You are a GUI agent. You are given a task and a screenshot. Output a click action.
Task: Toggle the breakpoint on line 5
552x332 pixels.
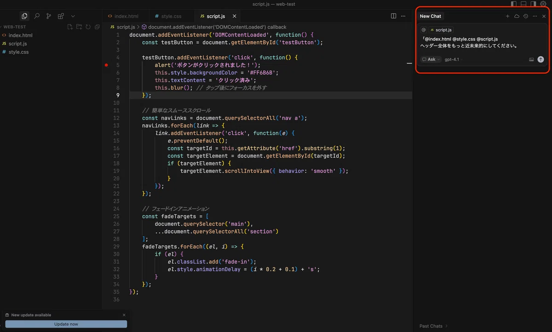pyautogui.click(x=106, y=65)
